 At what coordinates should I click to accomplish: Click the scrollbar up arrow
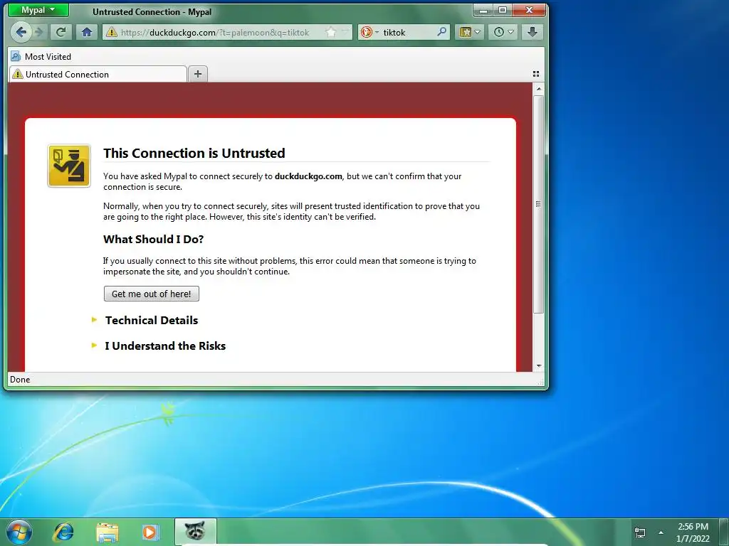(538, 88)
